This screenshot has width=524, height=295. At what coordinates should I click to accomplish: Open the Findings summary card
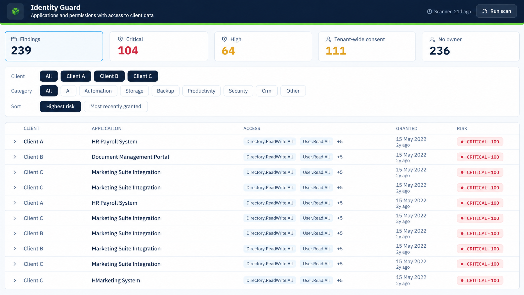(54, 46)
